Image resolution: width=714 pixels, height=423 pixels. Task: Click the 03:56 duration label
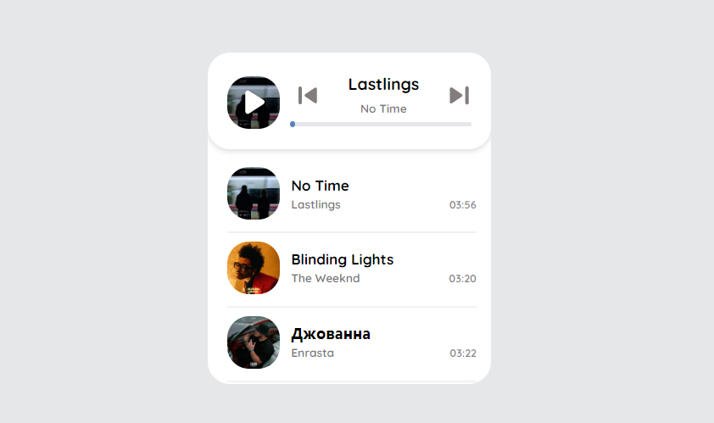pos(463,205)
